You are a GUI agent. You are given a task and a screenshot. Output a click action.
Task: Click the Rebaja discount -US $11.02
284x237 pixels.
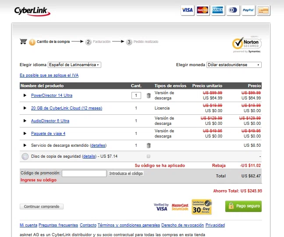[250, 166]
